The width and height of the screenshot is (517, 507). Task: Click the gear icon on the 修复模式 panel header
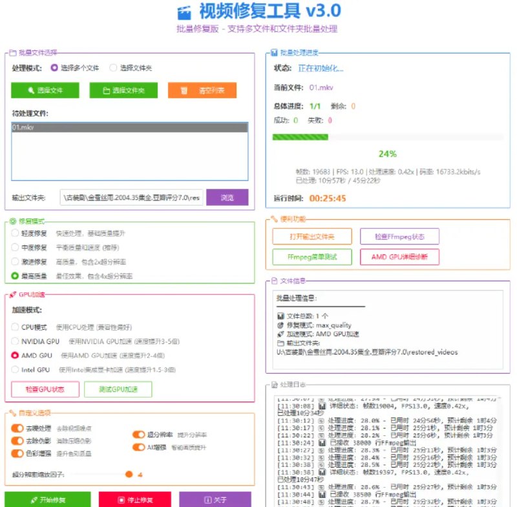coord(12,221)
